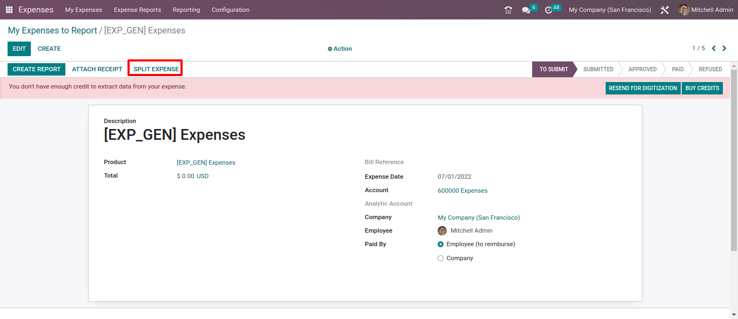Open My Company (San Francisco) field link
Screen dimensions: 738x319
pyautogui.click(x=479, y=218)
